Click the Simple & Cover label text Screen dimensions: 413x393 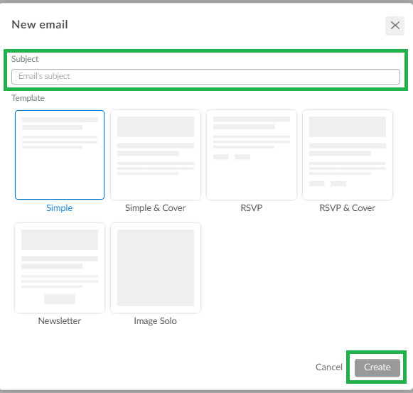click(x=156, y=208)
